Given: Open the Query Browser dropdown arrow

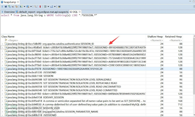Looking at the screenshot, I should 31,6.
